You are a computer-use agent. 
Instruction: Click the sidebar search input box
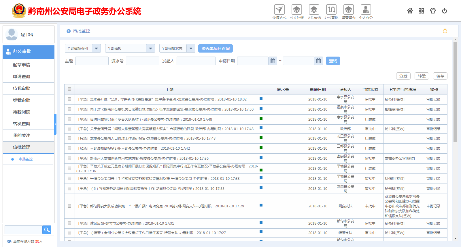[x=24, y=229]
